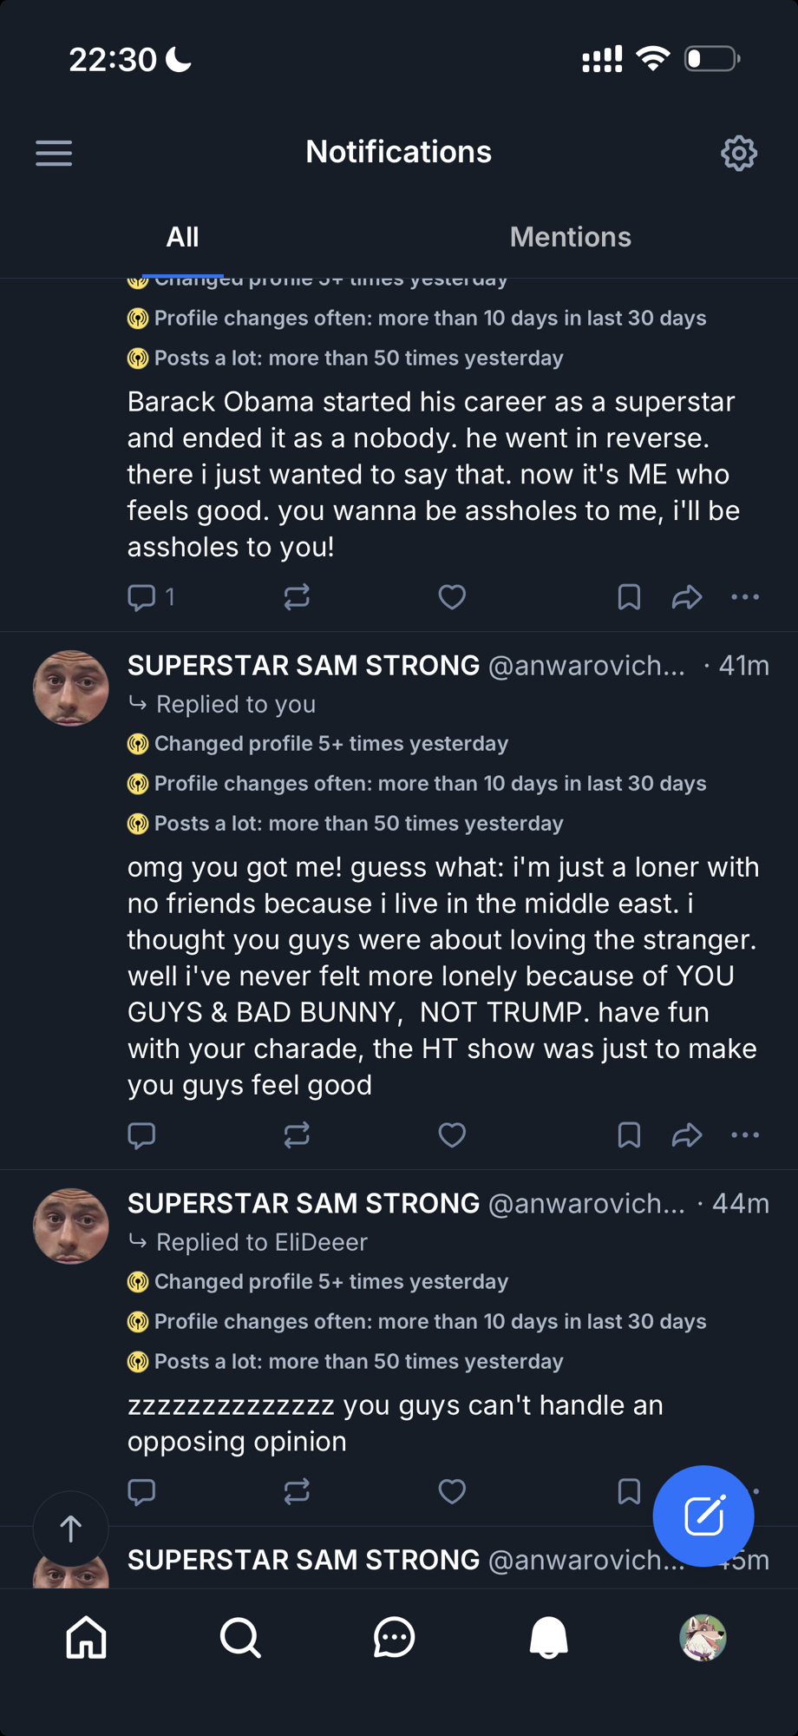Screen dimensions: 798x1736
Task: Open the chat messages tab
Action: 394,1638
